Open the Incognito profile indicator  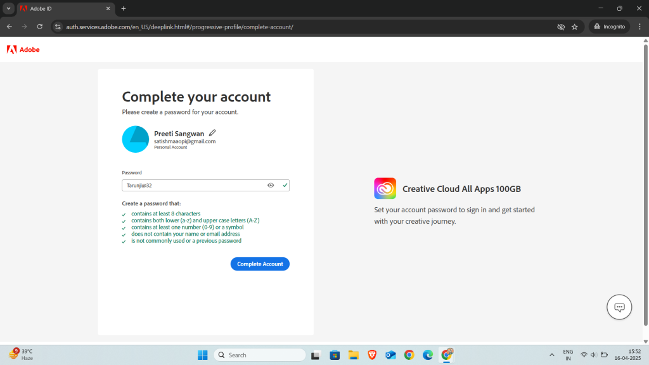click(x=609, y=27)
